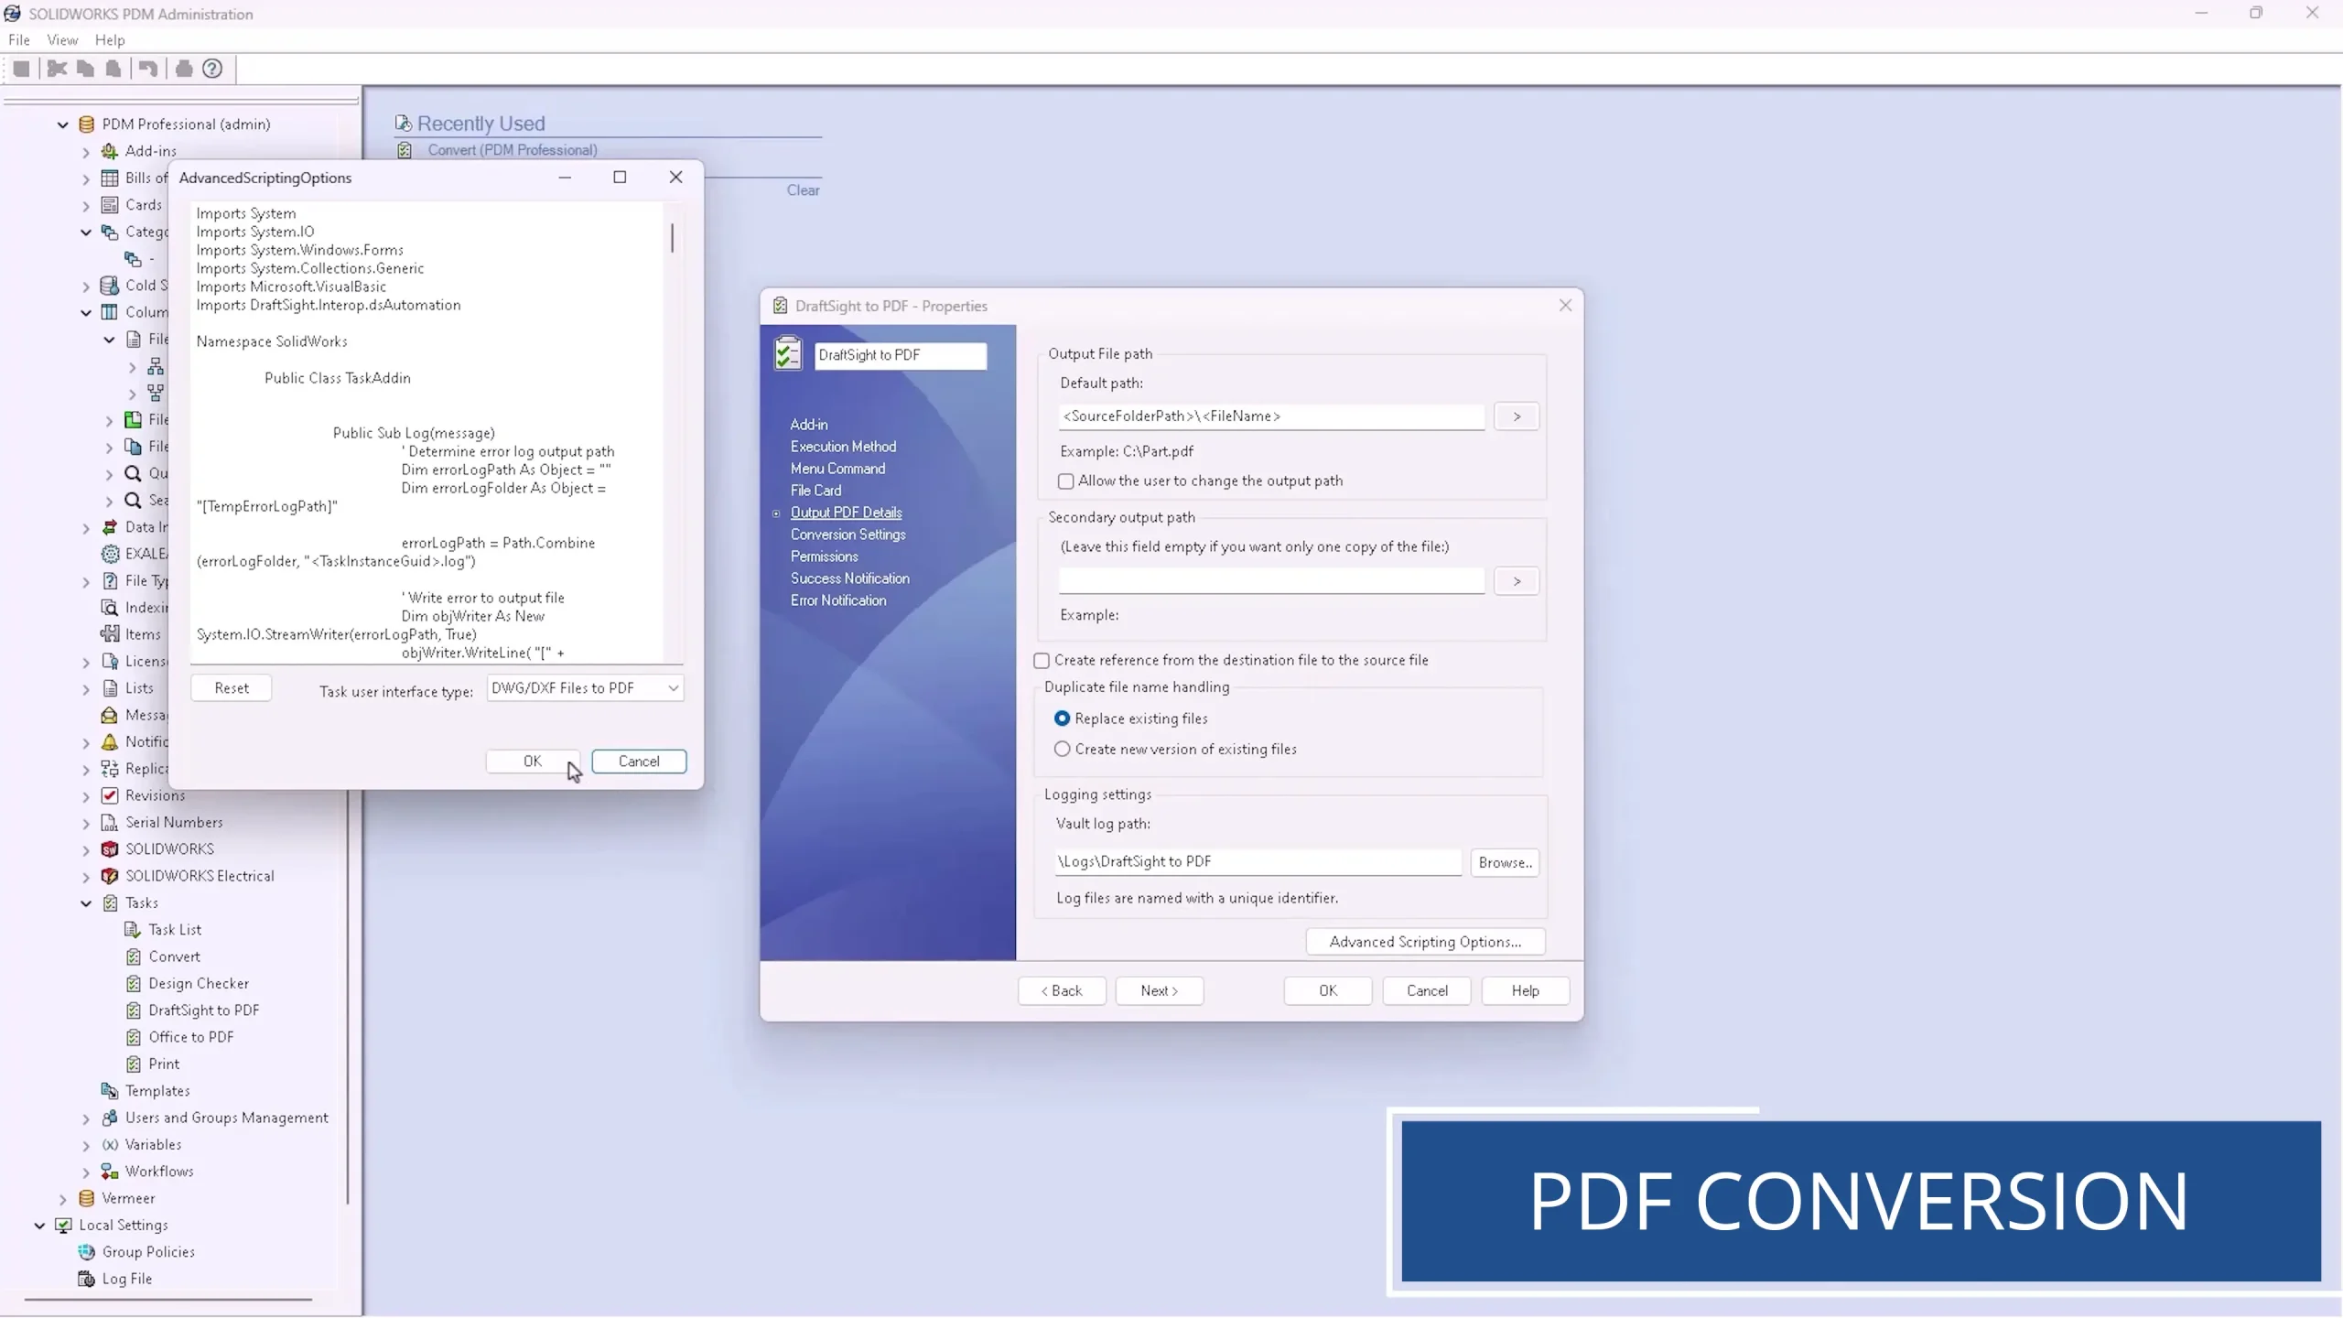Select the DraftSight to PDF task icon
The image size is (2343, 1318).
click(132, 1010)
